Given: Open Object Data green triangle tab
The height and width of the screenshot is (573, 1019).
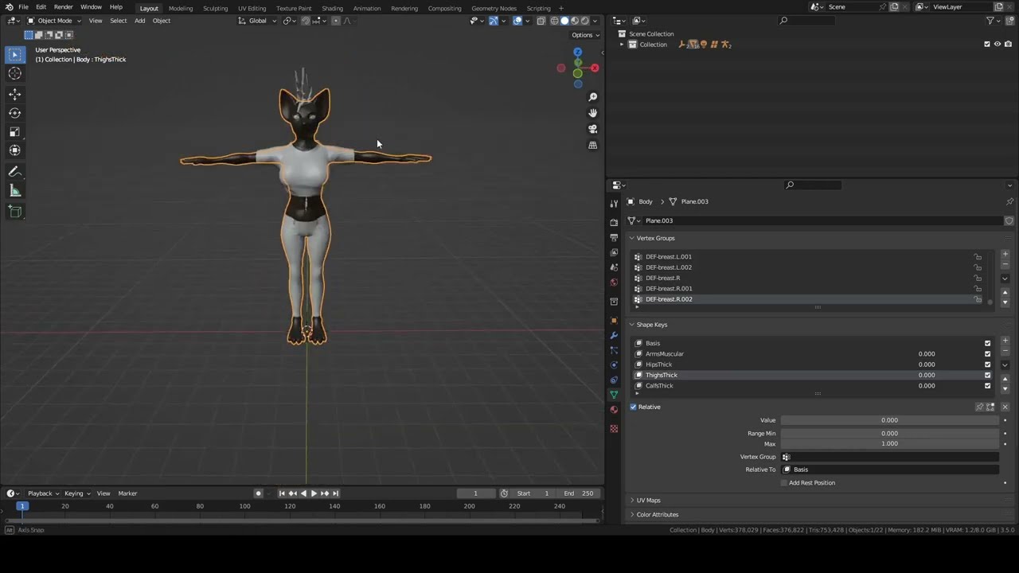Looking at the screenshot, I should [x=614, y=395].
